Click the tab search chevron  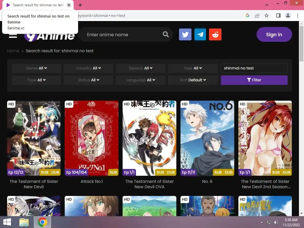click(267, 5)
